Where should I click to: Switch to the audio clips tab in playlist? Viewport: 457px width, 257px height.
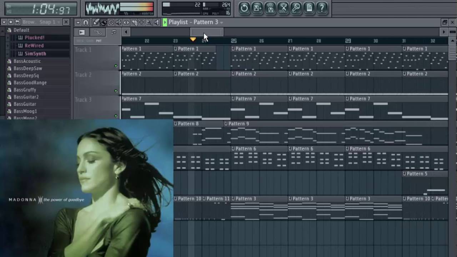82,32
